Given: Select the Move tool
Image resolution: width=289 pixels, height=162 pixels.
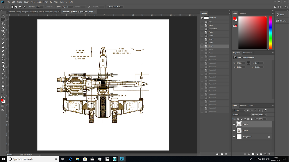Looking at the screenshot, I should point(3,16).
